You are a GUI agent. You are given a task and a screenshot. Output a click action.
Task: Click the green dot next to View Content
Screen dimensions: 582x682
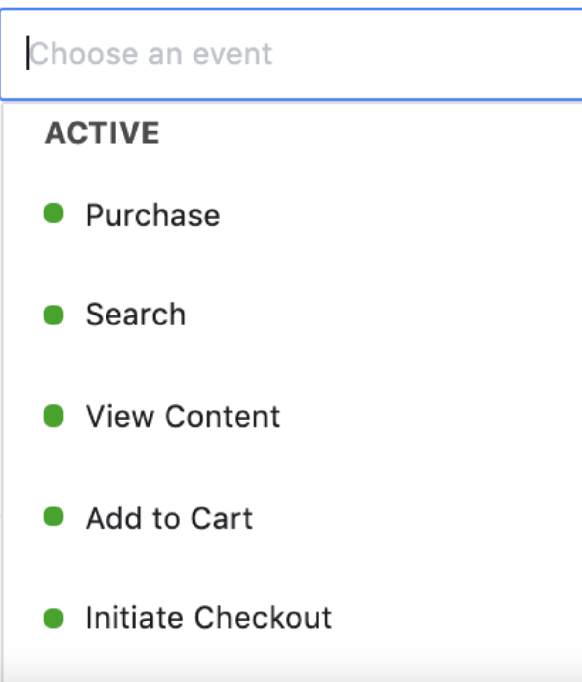[x=53, y=416]
